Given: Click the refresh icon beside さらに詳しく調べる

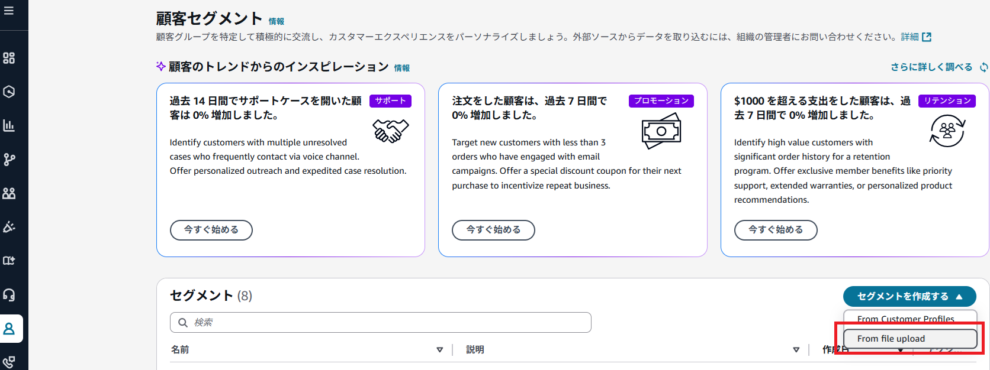Looking at the screenshot, I should (x=983, y=67).
